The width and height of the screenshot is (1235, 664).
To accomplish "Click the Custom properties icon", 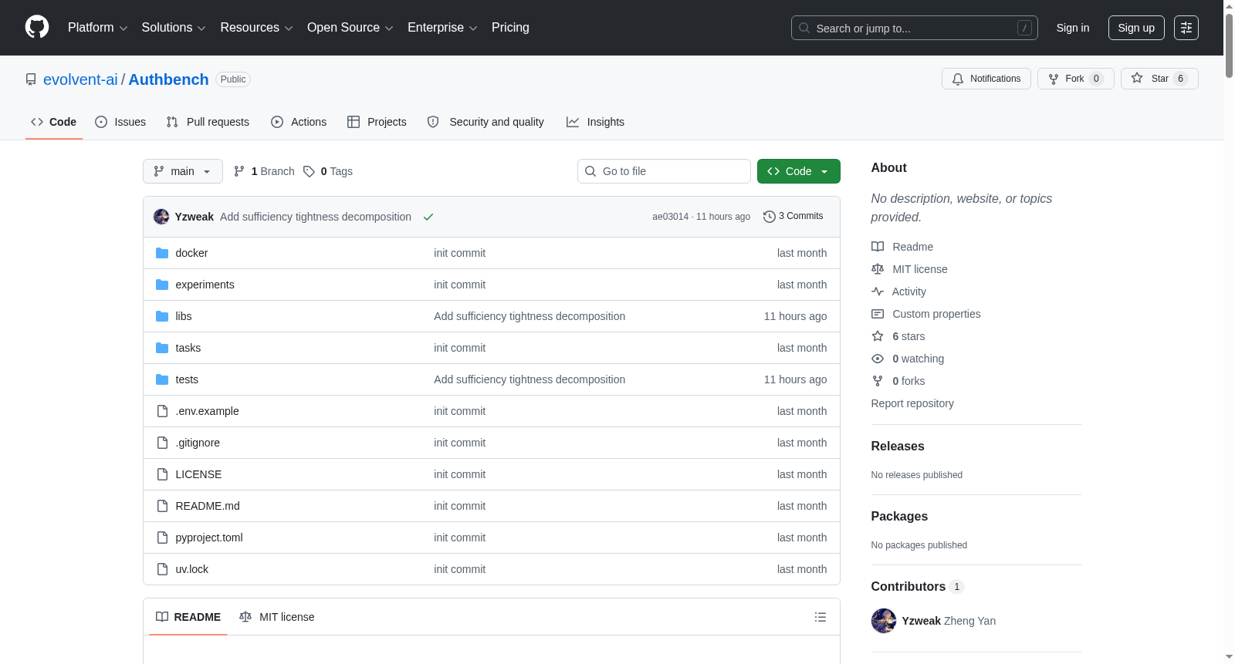I will 878,314.
